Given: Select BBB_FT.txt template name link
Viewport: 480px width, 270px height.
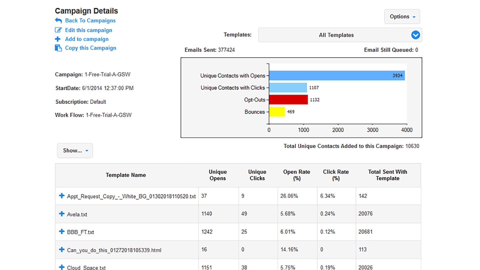Looking at the screenshot, I should [x=81, y=231].
